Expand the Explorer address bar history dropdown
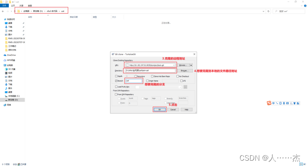This screenshot has width=307, height=166. coord(263,11)
